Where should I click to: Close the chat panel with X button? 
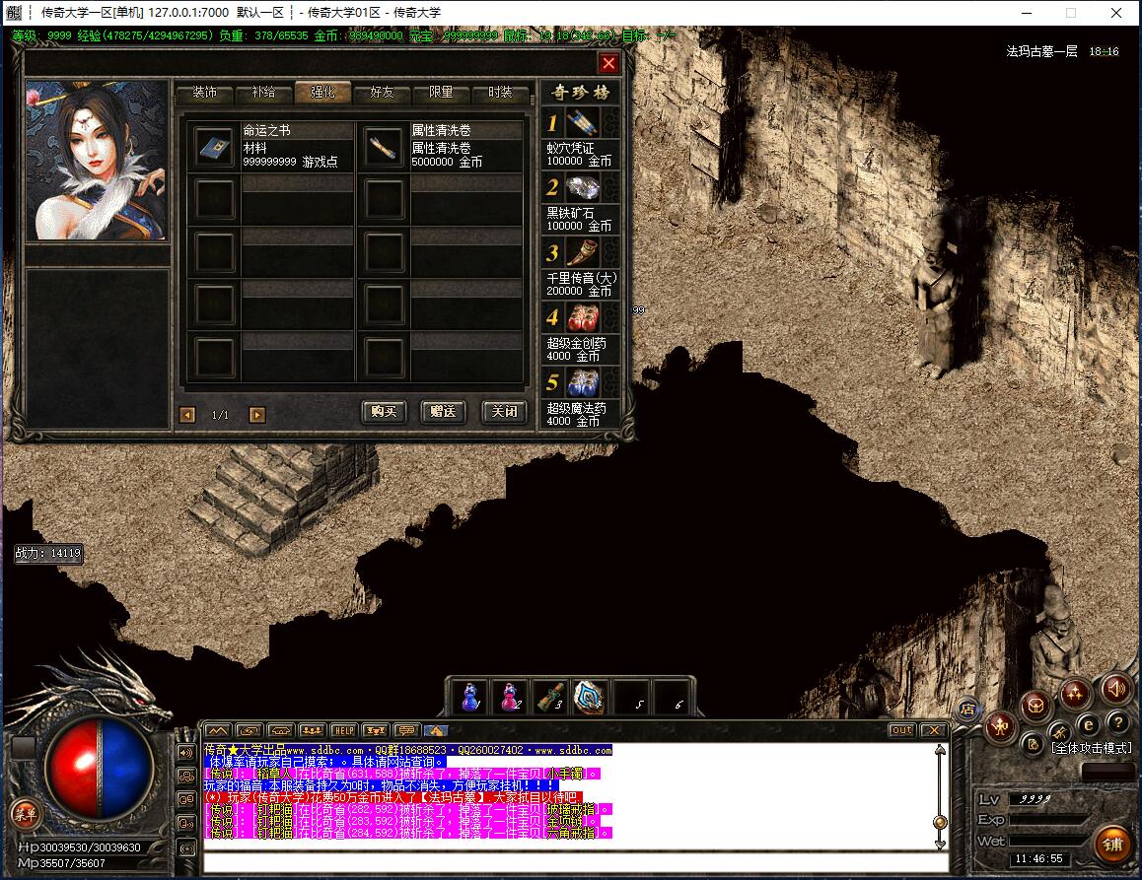coord(934,730)
